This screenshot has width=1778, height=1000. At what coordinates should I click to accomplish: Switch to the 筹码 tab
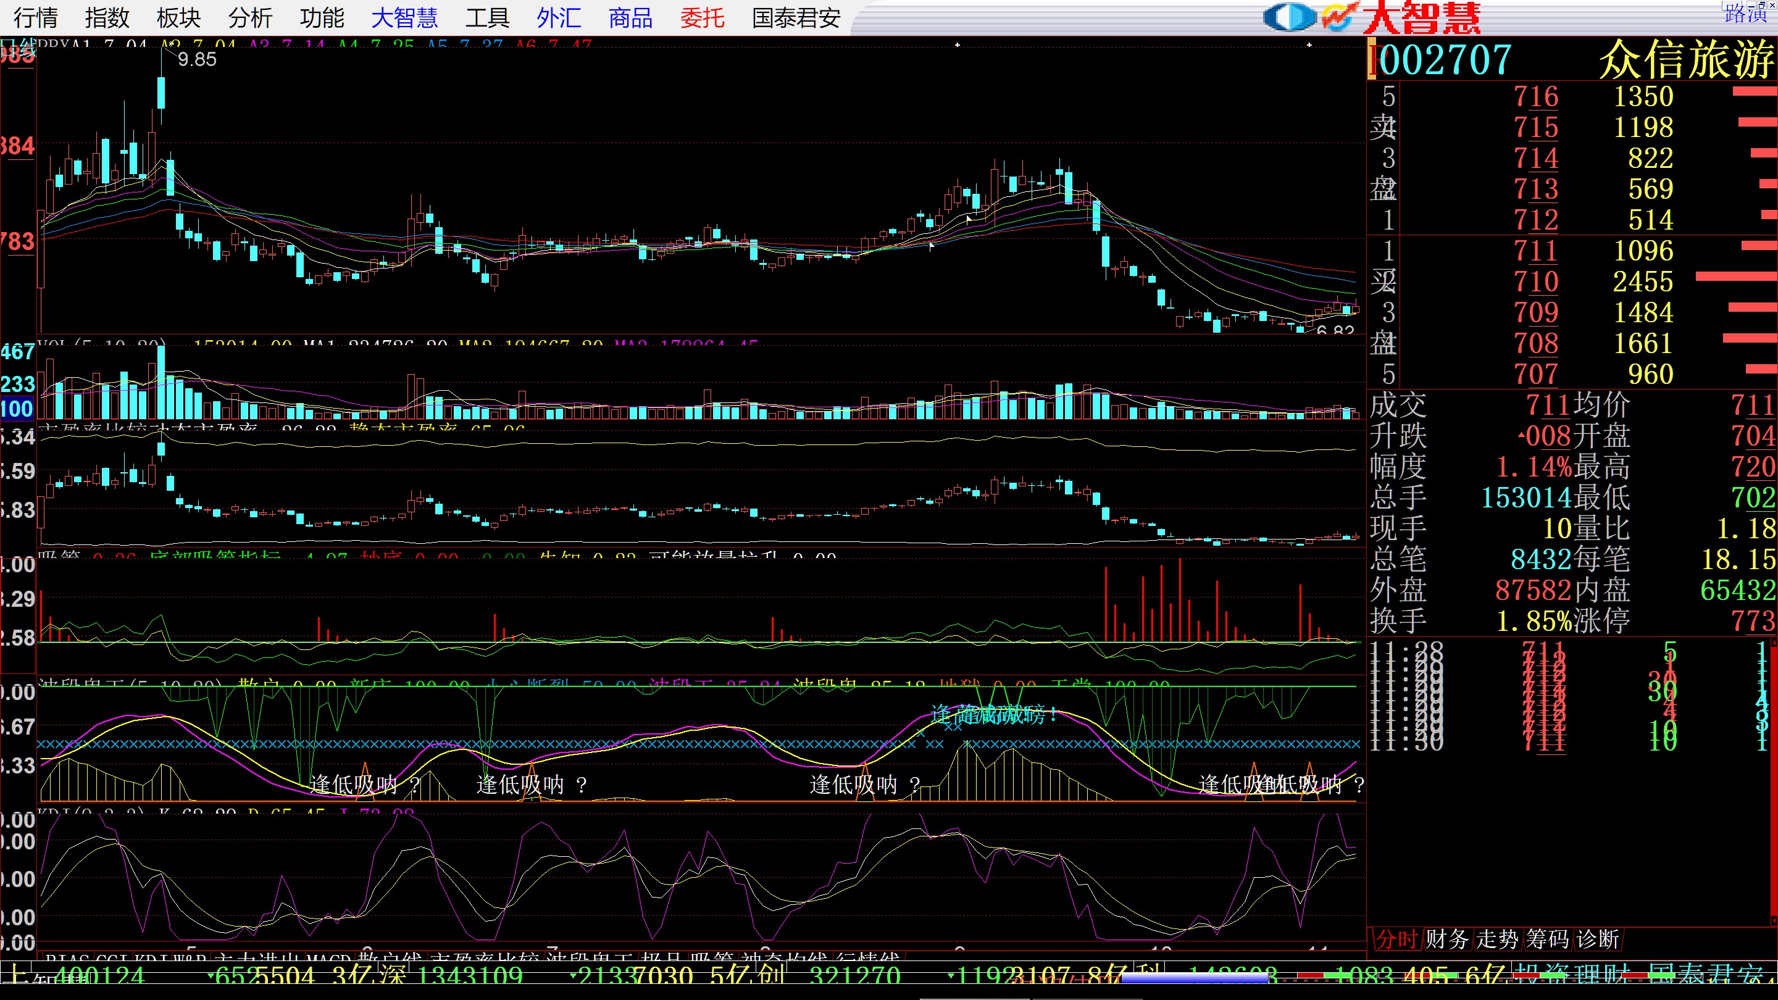1548,940
